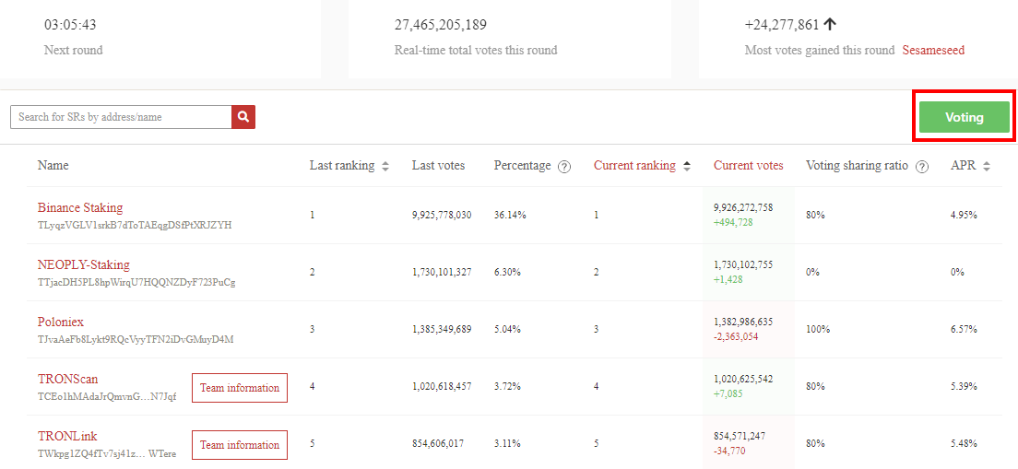Click percentage value 36.14%

tap(510, 215)
